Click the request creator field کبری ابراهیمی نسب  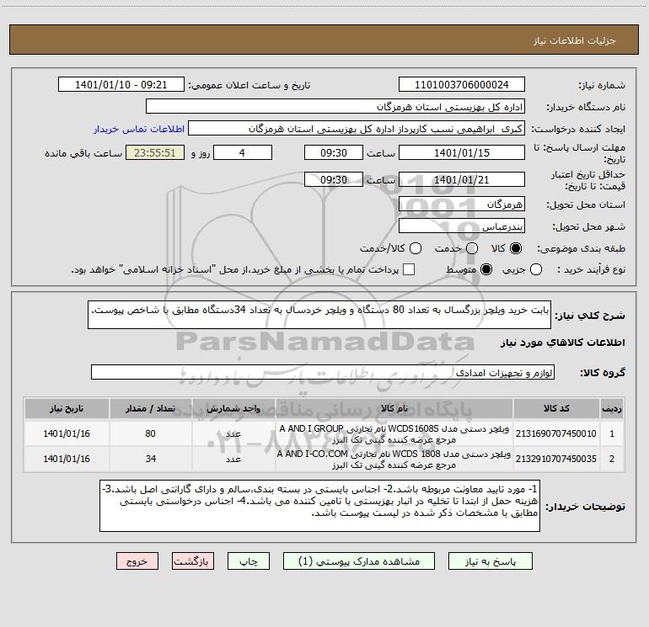(357, 129)
